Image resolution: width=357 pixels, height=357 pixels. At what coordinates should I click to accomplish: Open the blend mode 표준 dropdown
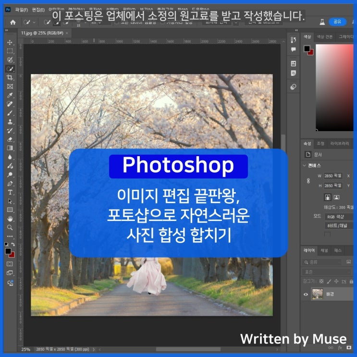coord(327,272)
